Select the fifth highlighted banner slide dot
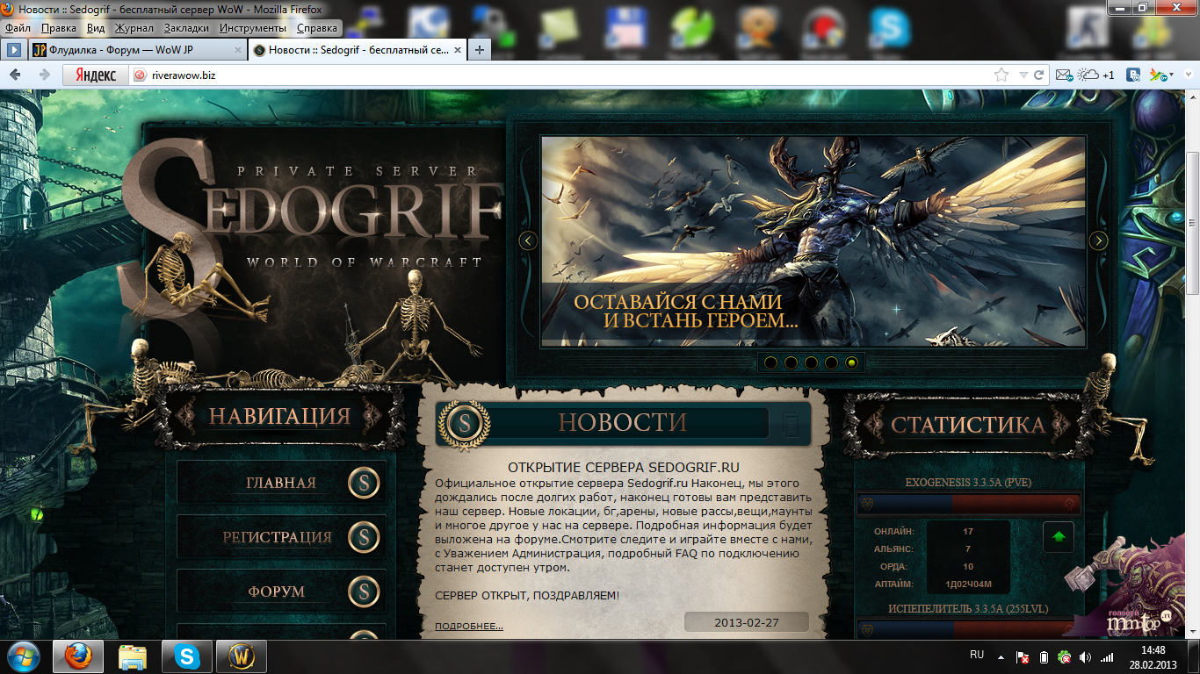This screenshot has height=674, width=1200. (x=851, y=362)
